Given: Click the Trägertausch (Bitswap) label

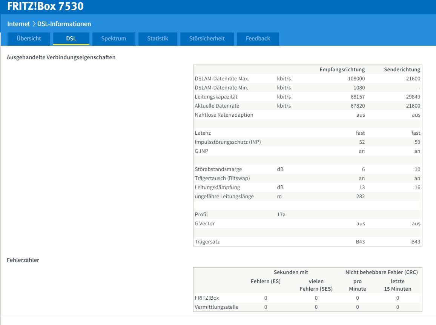Looking at the screenshot, I should pyautogui.click(x=222, y=179).
